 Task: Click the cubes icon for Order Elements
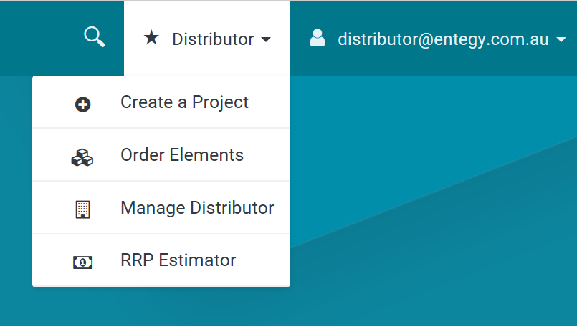(82, 157)
